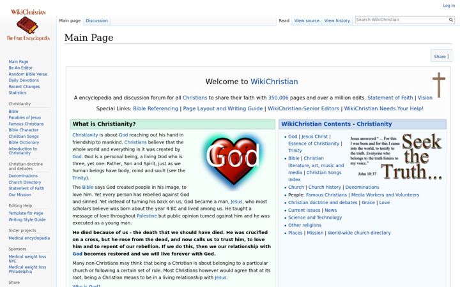Click the 350,006 pages count link
The image size is (460, 287).
pos(278,98)
